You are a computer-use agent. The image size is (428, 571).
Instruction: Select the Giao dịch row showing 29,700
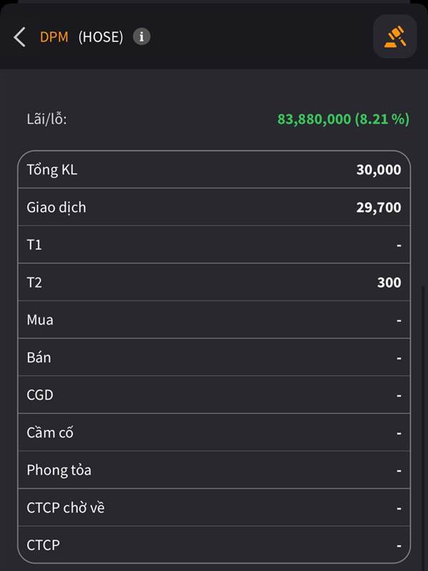click(x=214, y=207)
